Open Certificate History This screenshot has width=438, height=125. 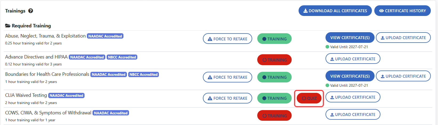pos(402,11)
